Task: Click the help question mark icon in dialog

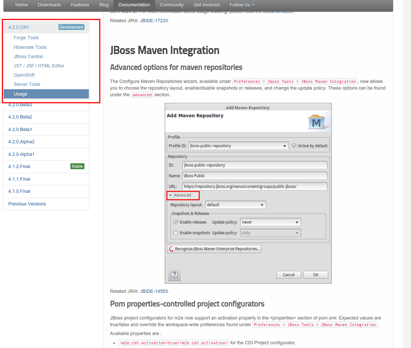Action: pos(174,274)
